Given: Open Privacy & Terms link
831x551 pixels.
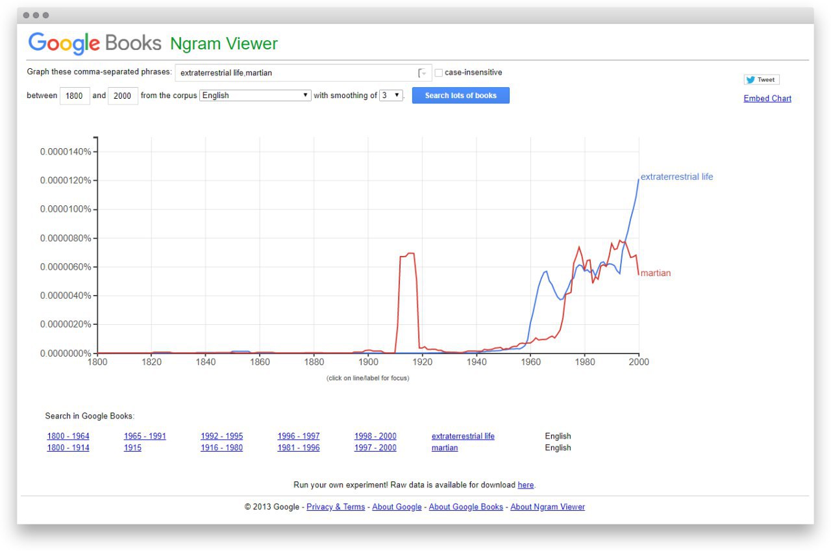Looking at the screenshot, I should (x=336, y=507).
